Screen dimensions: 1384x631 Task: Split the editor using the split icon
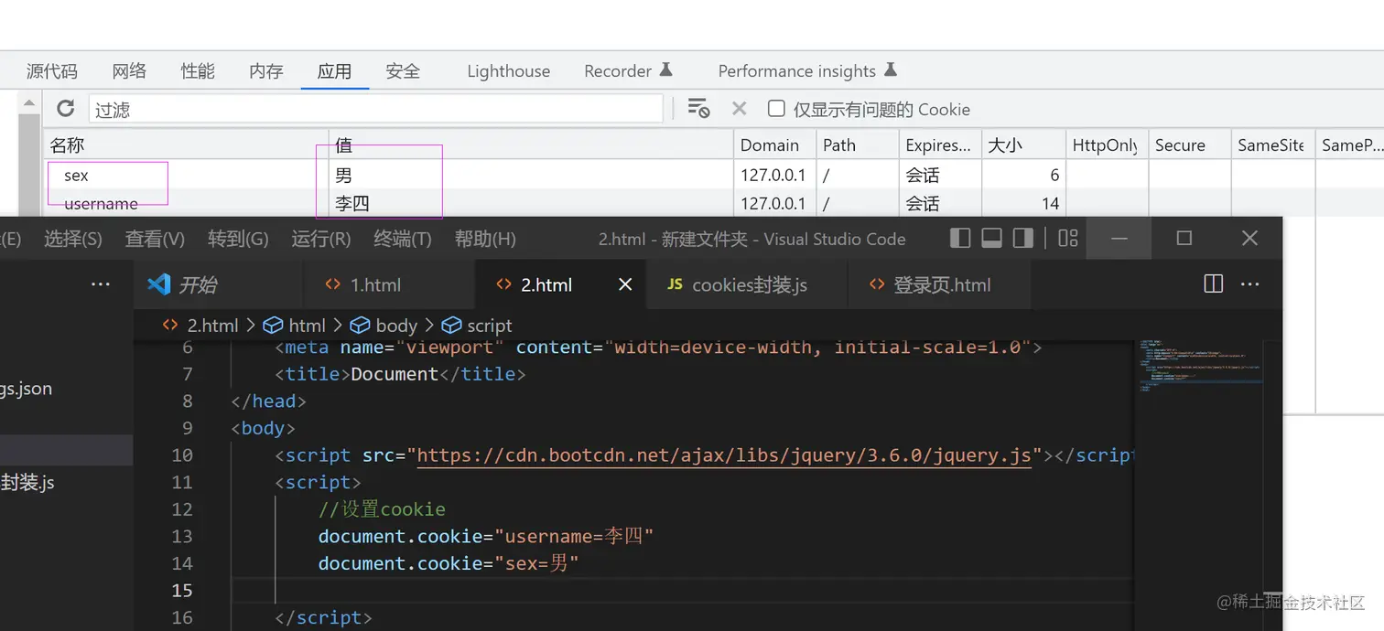[1213, 283]
